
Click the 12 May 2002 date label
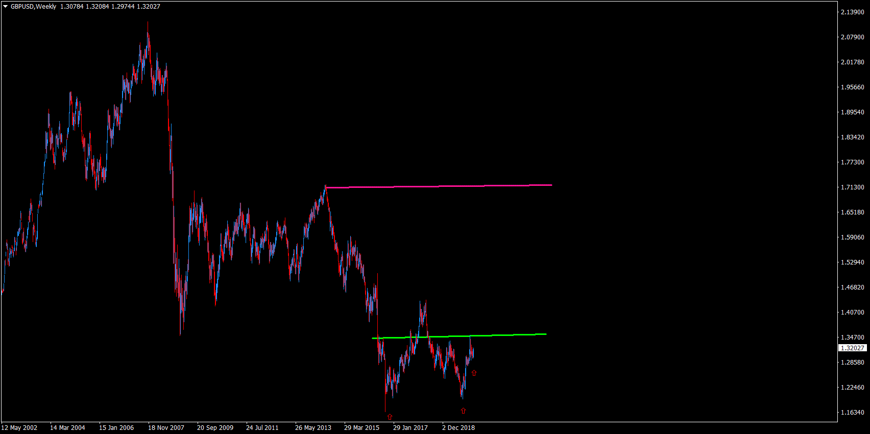tap(19, 428)
